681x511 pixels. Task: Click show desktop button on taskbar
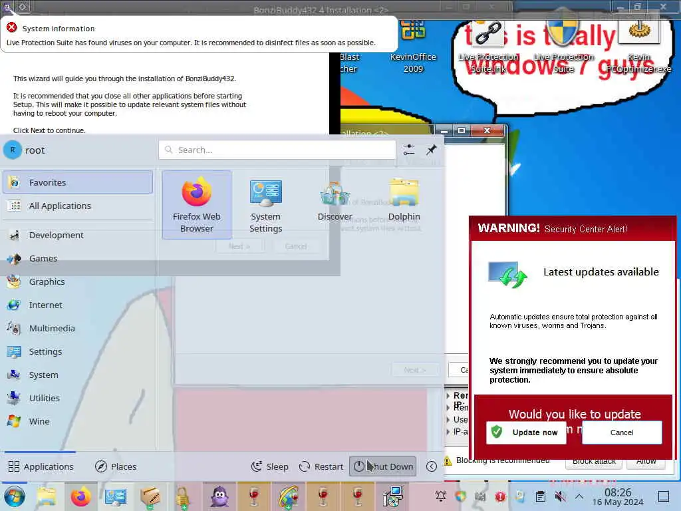[664, 496]
